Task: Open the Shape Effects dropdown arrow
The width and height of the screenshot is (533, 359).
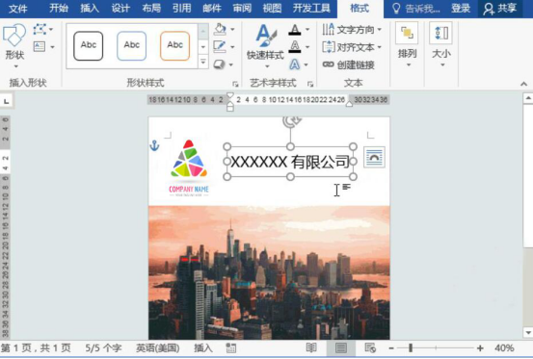Action: click(x=231, y=64)
